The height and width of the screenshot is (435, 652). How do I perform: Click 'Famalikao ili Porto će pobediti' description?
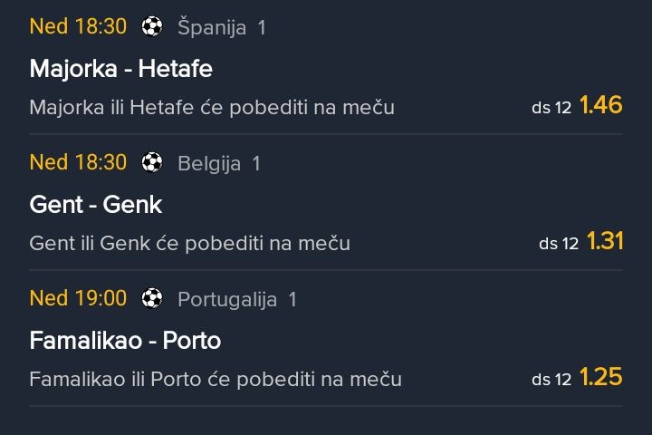(216, 379)
